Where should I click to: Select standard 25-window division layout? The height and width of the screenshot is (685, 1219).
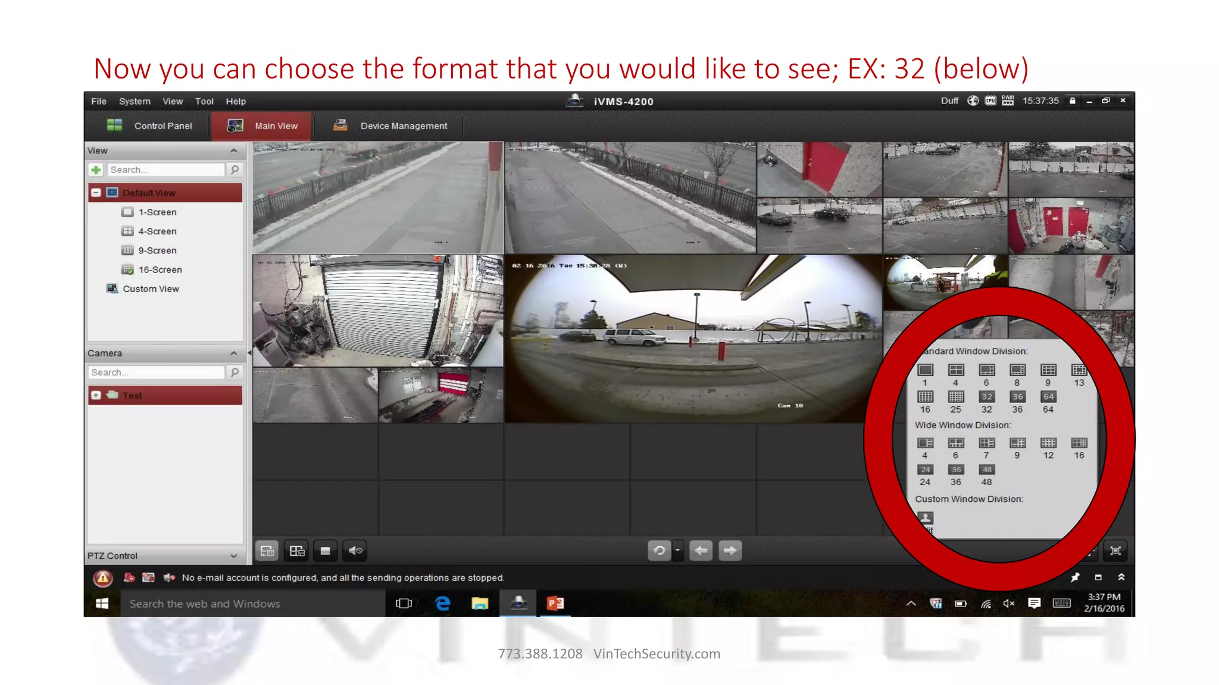point(956,397)
